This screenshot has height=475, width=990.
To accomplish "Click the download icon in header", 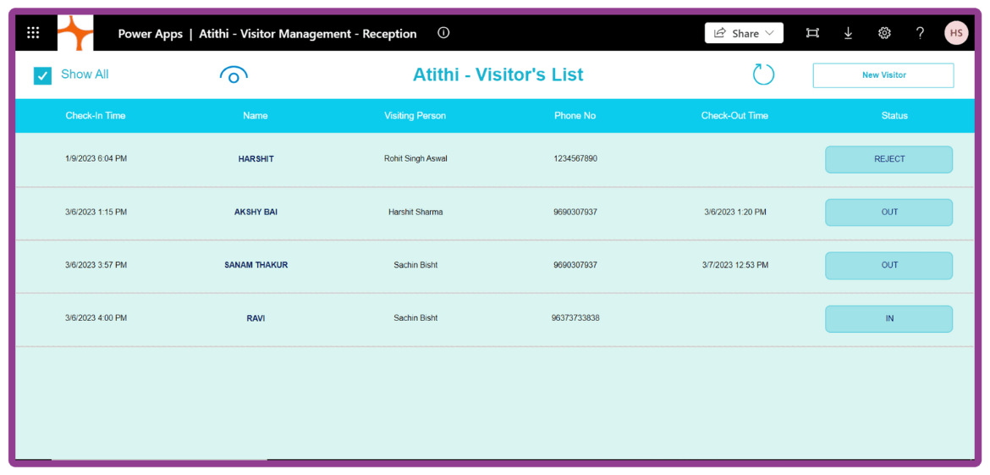I will pyautogui.click(x=848, y=33).
